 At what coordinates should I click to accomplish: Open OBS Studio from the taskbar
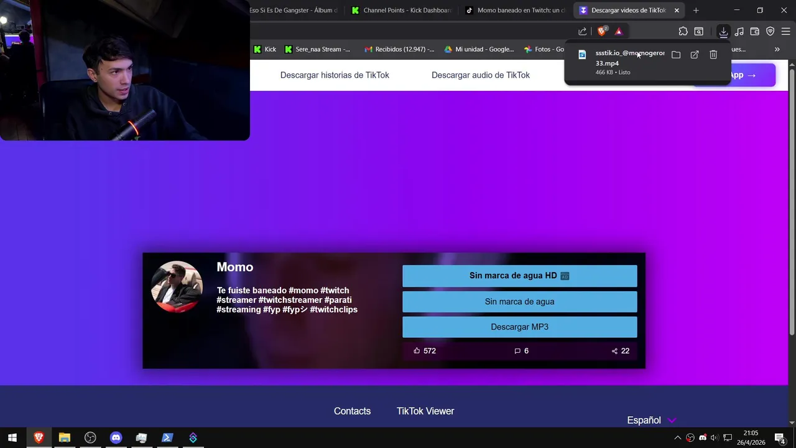[x=90, y=437]
